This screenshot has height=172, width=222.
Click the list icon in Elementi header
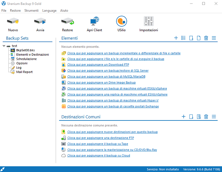point(183,38)
